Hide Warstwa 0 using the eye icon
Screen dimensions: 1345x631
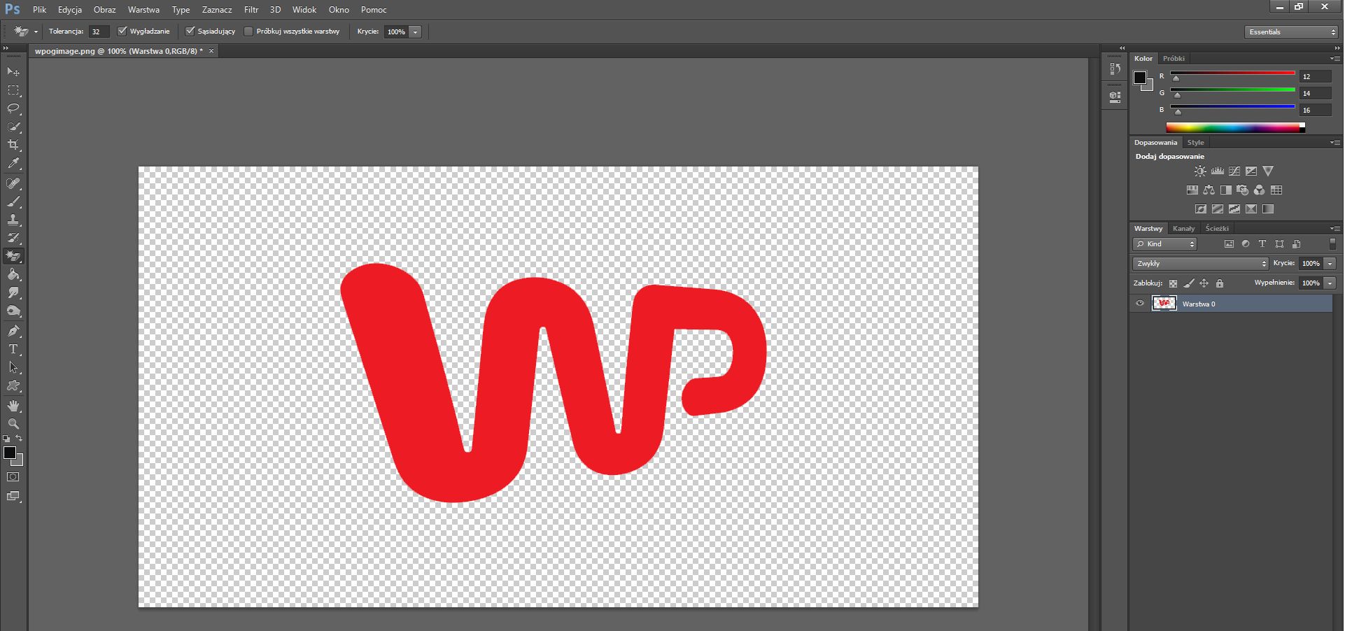coord(1140,304)
